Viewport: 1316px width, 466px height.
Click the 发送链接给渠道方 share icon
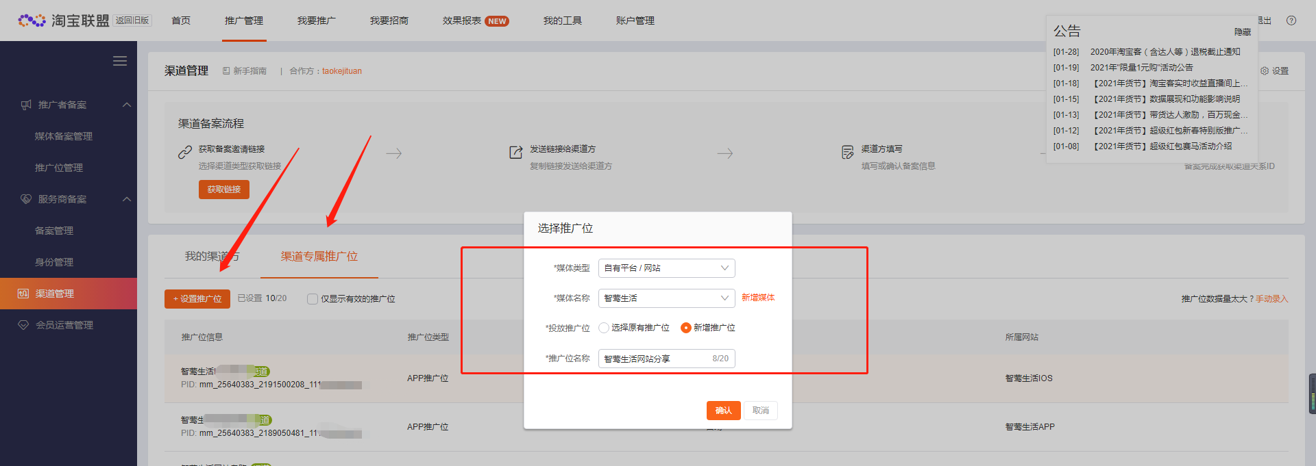(x=516, y=152)
